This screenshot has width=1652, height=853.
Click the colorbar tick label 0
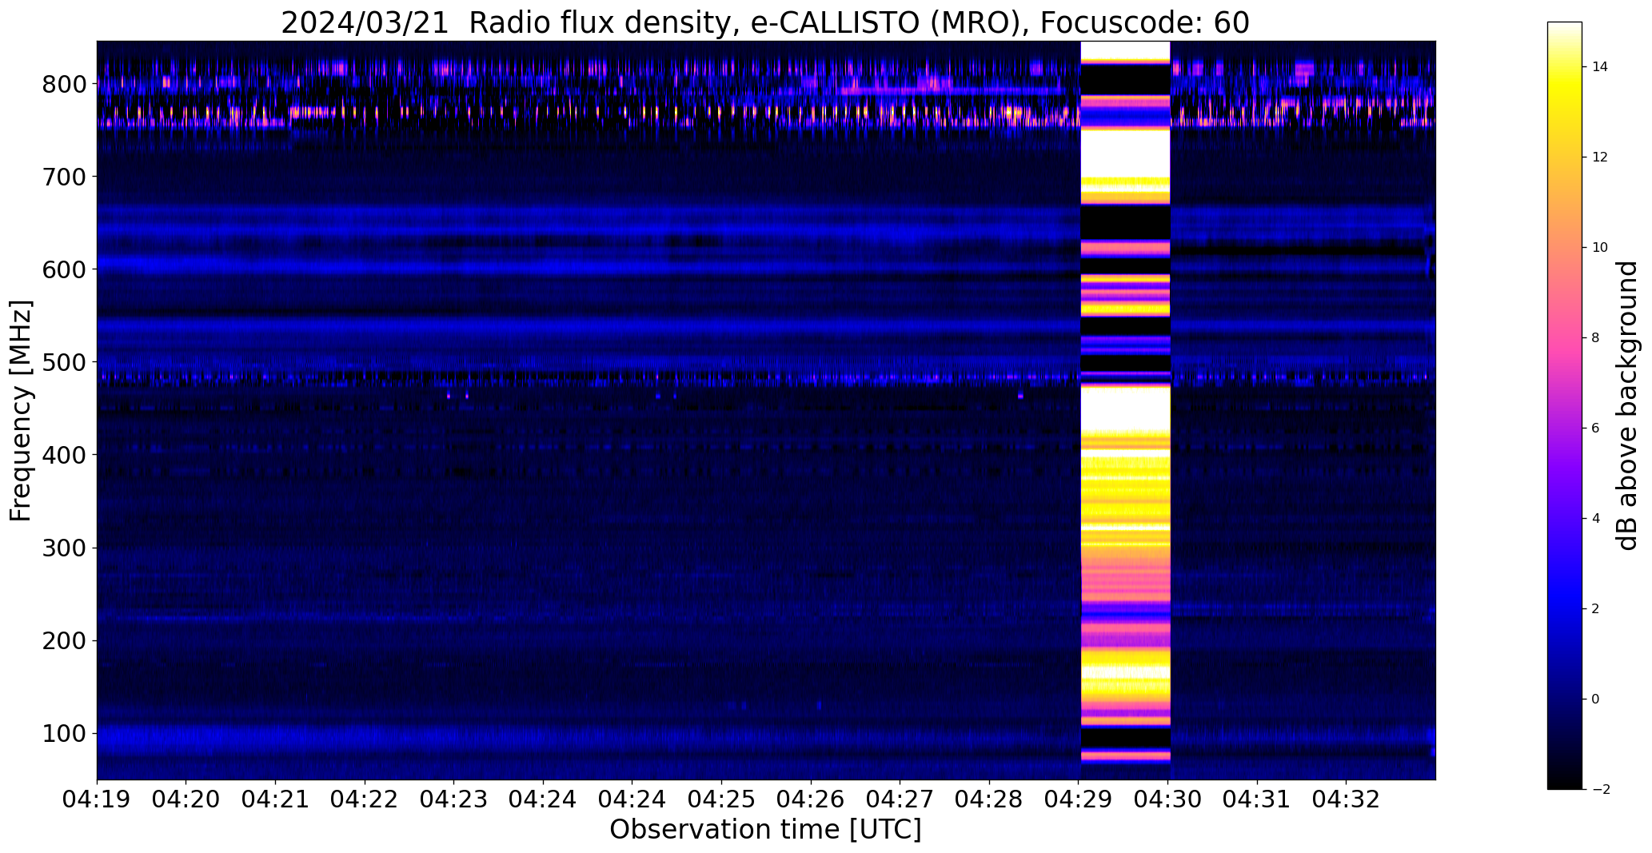(x=1596, y=699)
